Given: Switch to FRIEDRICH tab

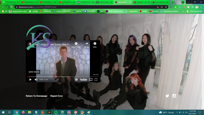Looking at the screenshot, I should click(x=85, y=2).
